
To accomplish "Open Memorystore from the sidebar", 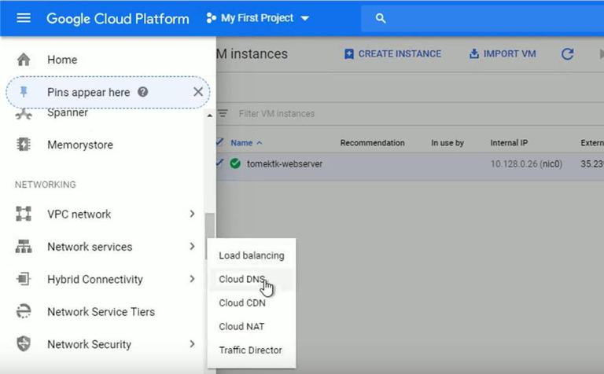I will pos(80,145).
